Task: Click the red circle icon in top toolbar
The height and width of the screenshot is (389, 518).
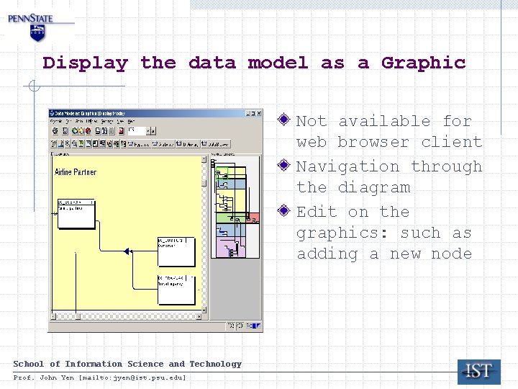Action: (x=88, y=131)
